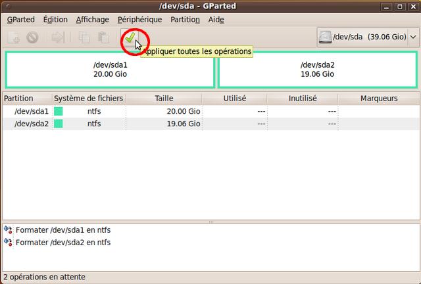Screen dimensions: 421x284
Task: Click the ntfs color swatch for /dev/sda1
Action: coord(59,111)
